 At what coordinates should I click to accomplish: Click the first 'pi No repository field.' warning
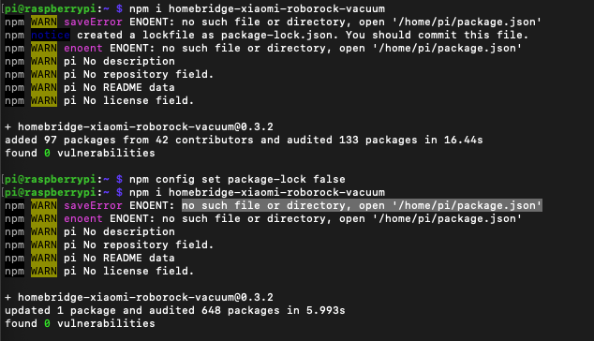coord(139,75)
